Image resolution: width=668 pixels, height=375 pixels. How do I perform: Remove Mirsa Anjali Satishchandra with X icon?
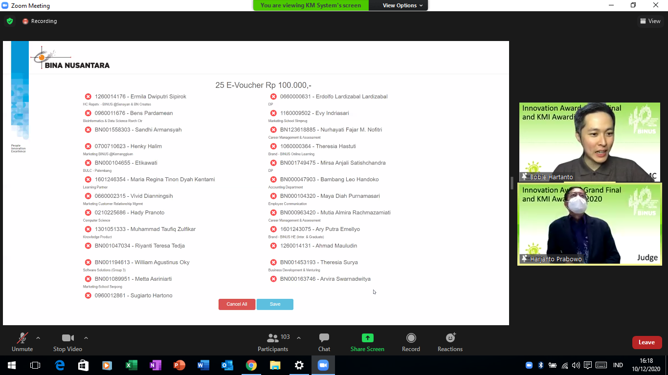coord(273,163)
